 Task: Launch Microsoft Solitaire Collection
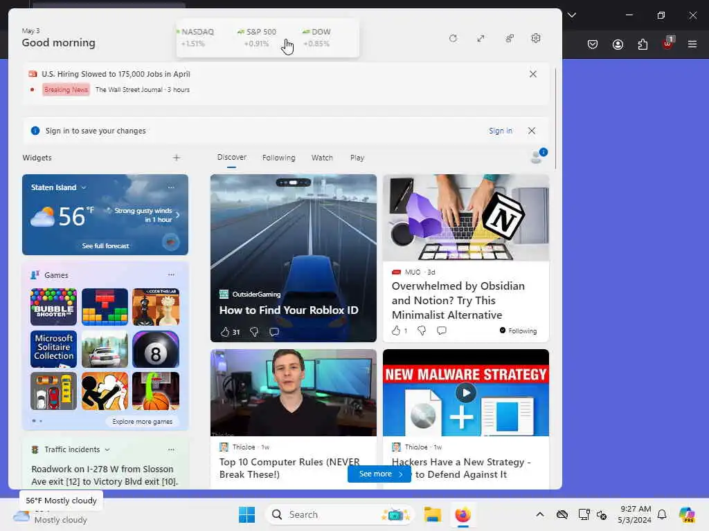pos(53,349)
